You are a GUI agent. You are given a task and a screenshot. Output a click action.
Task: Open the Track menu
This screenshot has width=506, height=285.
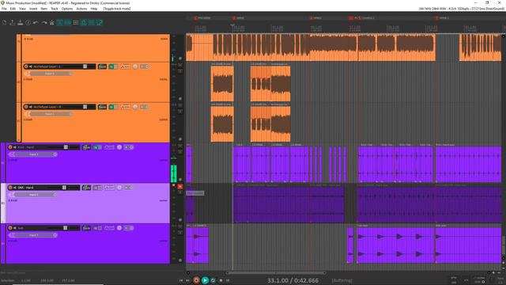point(55,9)
